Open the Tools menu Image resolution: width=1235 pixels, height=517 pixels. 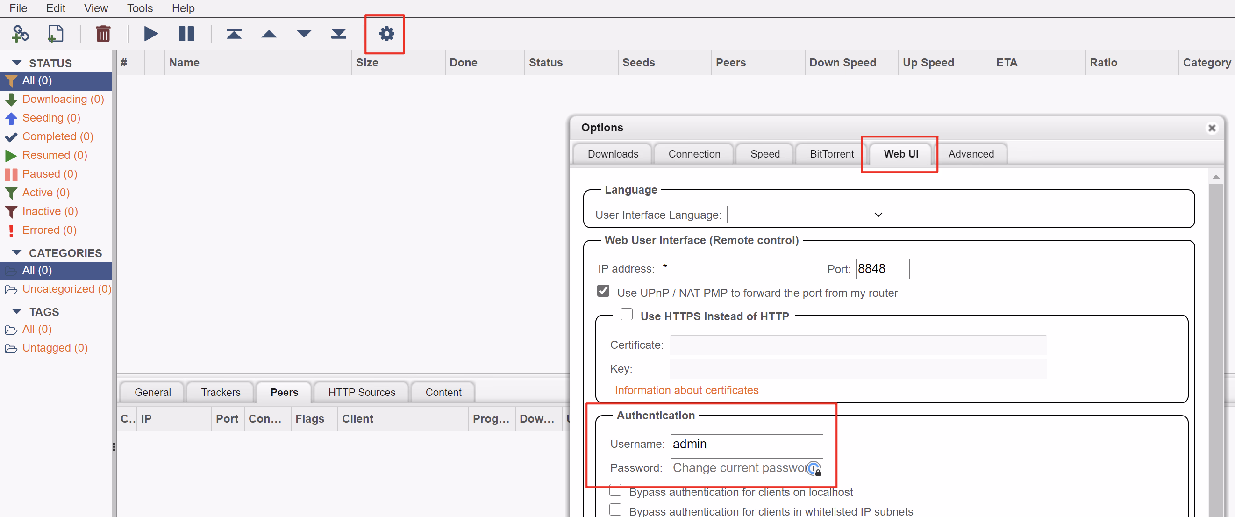(140, 8)
